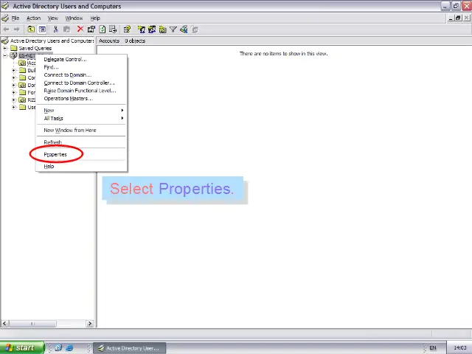Click the Up one level folder icon
This screenshot has height=354, width=472.
(x=31, y=29)
